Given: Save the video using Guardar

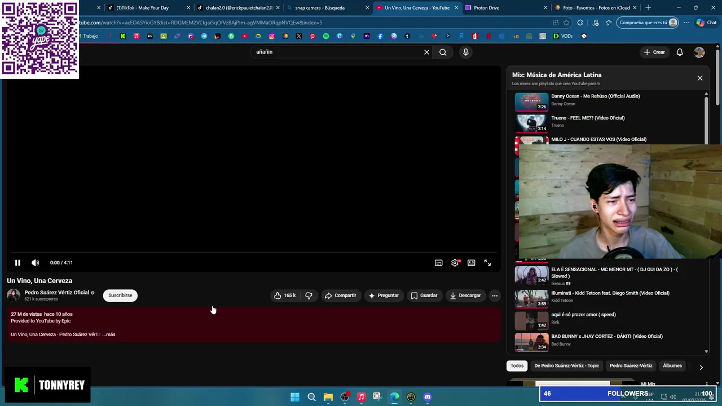Looking at the screenshot, I should (x=424, y=295).
